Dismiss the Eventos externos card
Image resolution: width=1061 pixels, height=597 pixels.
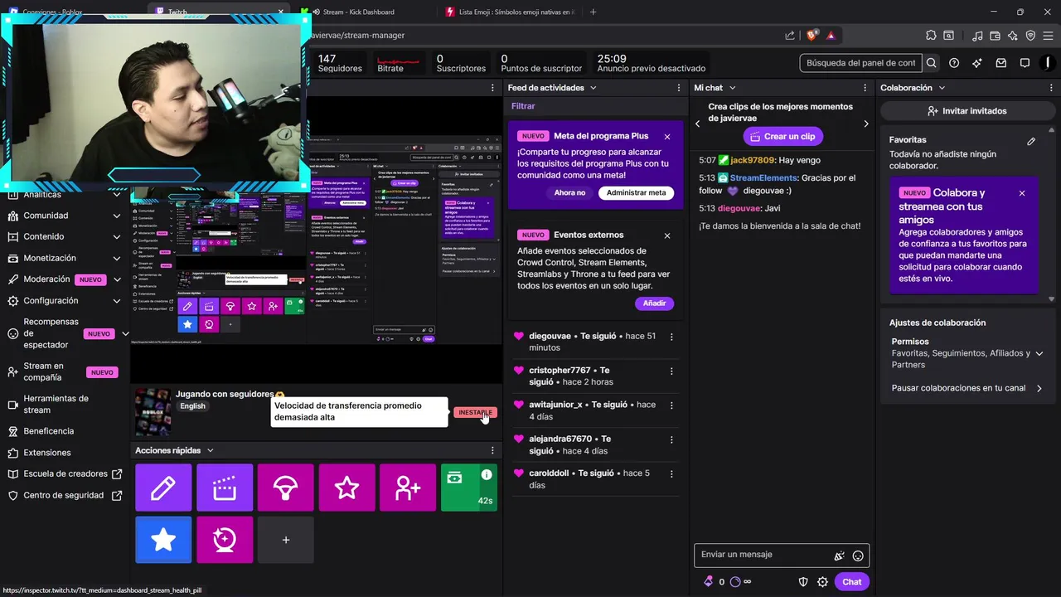tap(667, 235)
